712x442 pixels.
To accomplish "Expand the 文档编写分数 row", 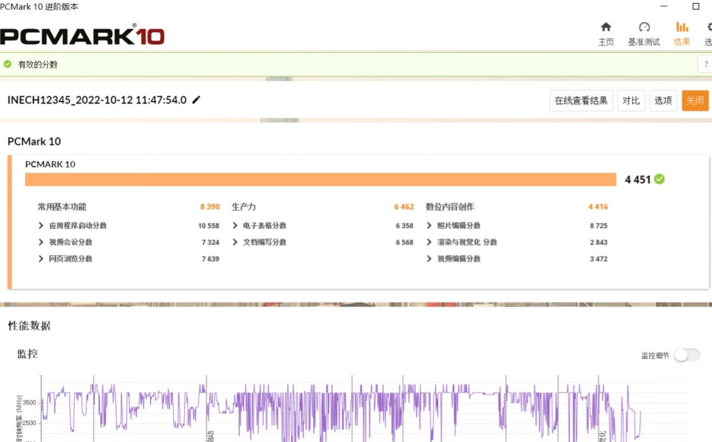I will [235, 242].
